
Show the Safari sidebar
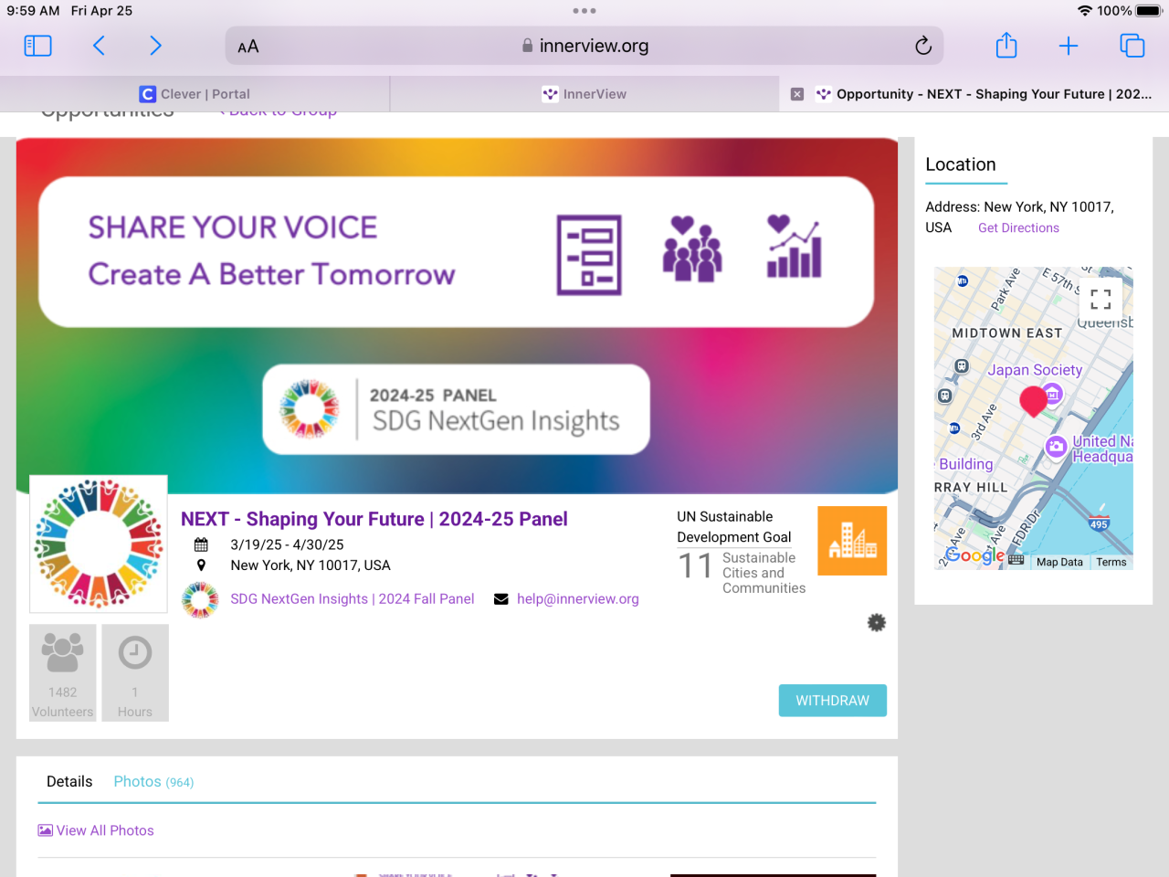(37, 46)
